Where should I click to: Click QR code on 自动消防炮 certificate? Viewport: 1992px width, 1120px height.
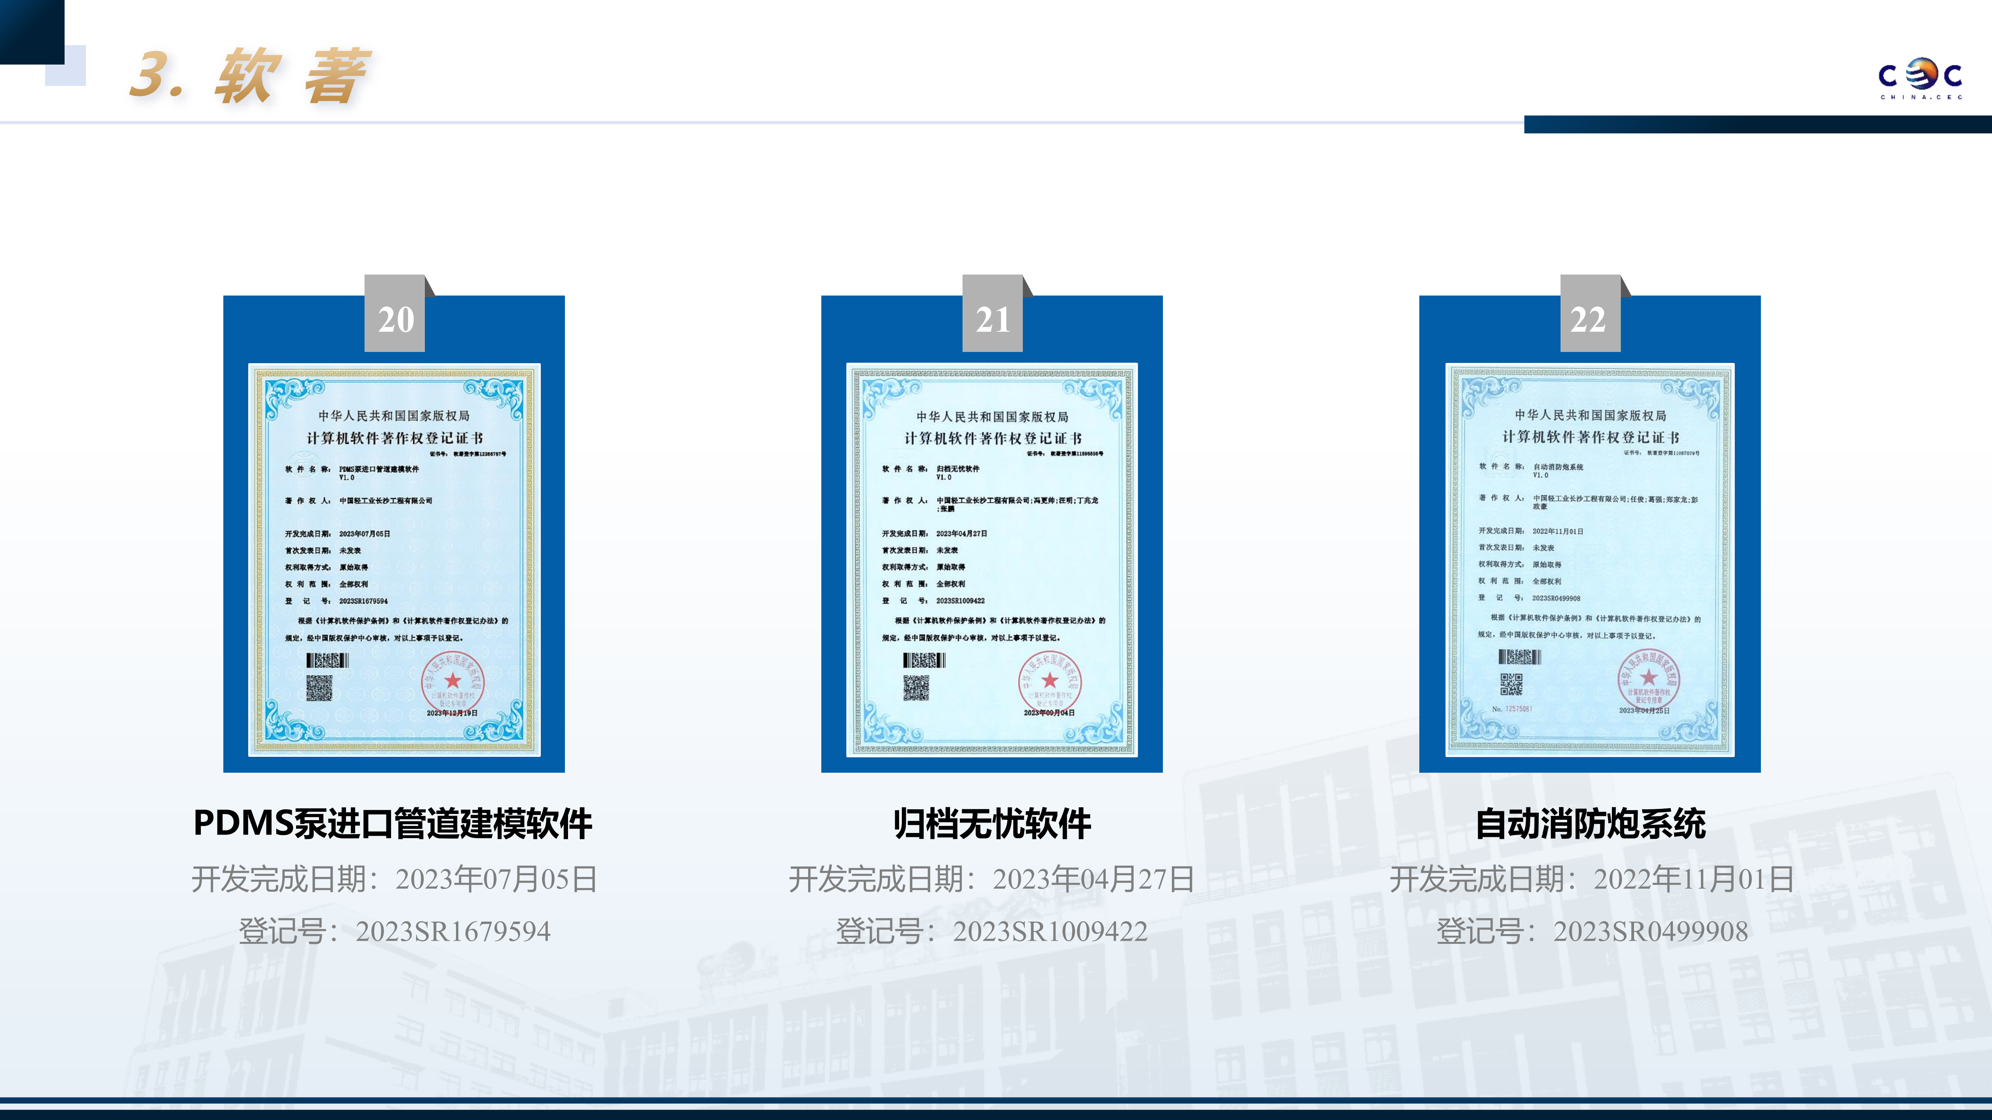coord(1511,684)
